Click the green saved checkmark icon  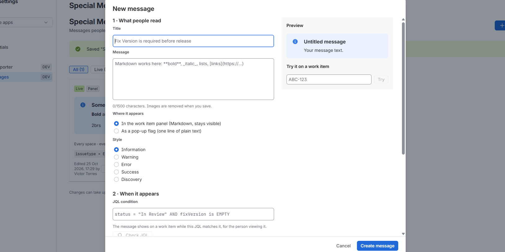(78, 49)
